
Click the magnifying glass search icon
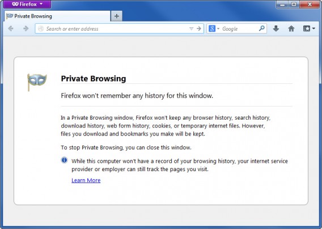262,28
